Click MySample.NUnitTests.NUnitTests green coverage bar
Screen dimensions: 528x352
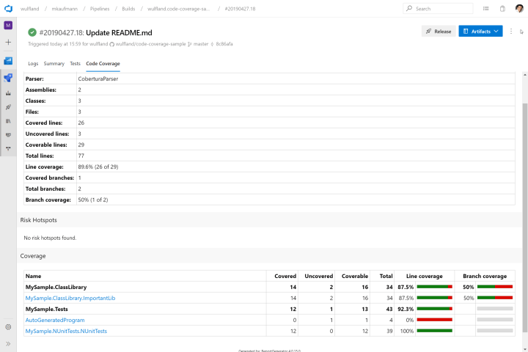[x=434, y=331]
